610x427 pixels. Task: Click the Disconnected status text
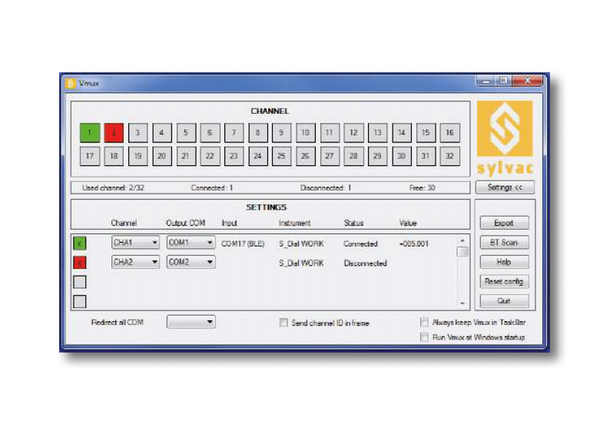[365, 264]
